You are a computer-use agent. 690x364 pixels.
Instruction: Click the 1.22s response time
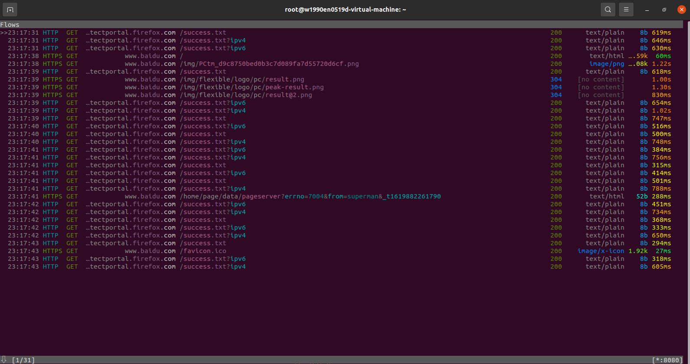click(x=661, y=64)
